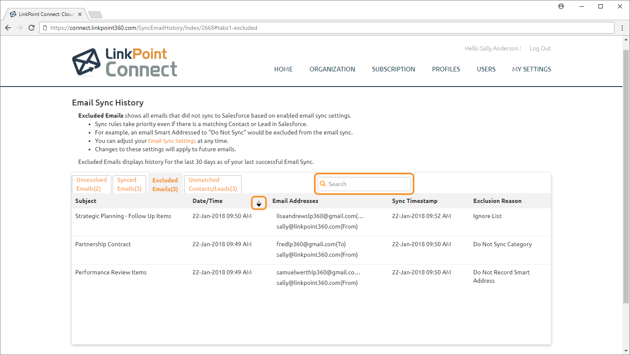The image size is (630, 355).
Task: Click lisaandrewslp360@gmail.com address
Action: (320, 216)
